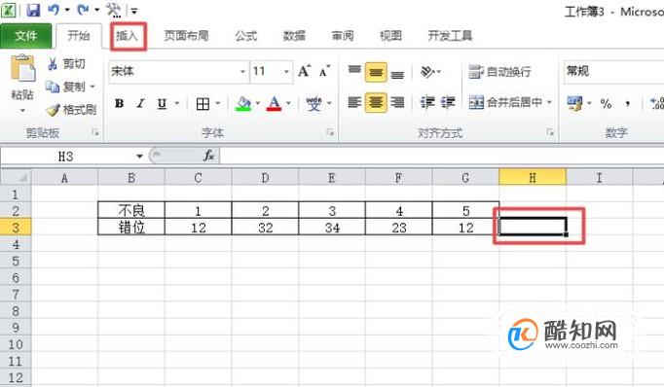Click the Merge and Center icon
The height and width of the screenshot is (387, 664).
[476, 102]
